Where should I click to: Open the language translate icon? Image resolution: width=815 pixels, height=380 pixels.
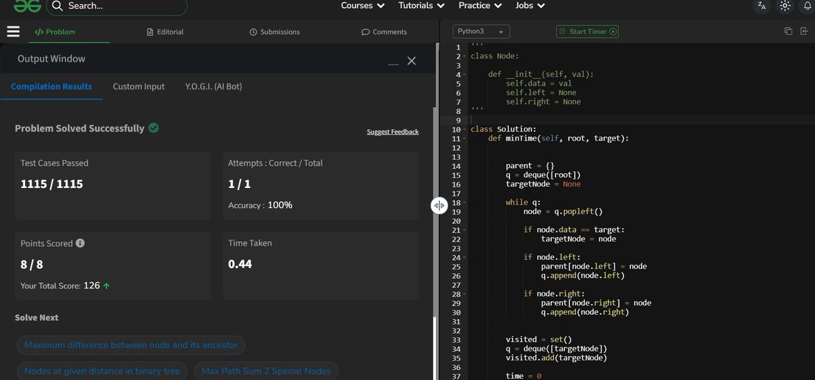[761, 5]
